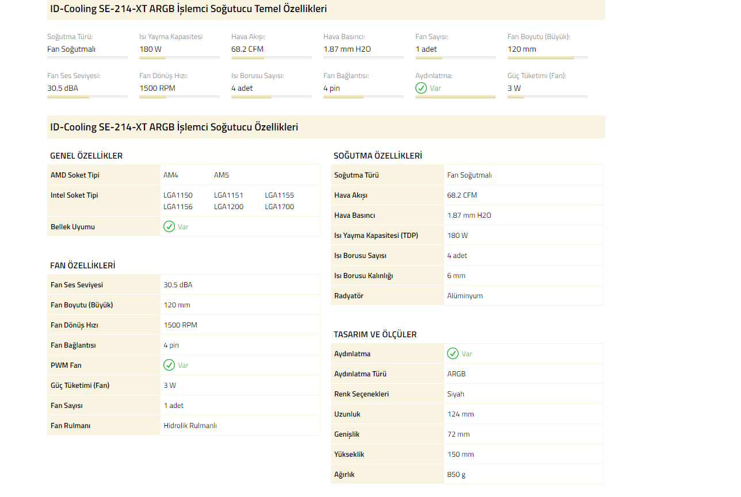Click the Fan Rulmanı label
Screen dimensions: 741x497
pos(70,425)
